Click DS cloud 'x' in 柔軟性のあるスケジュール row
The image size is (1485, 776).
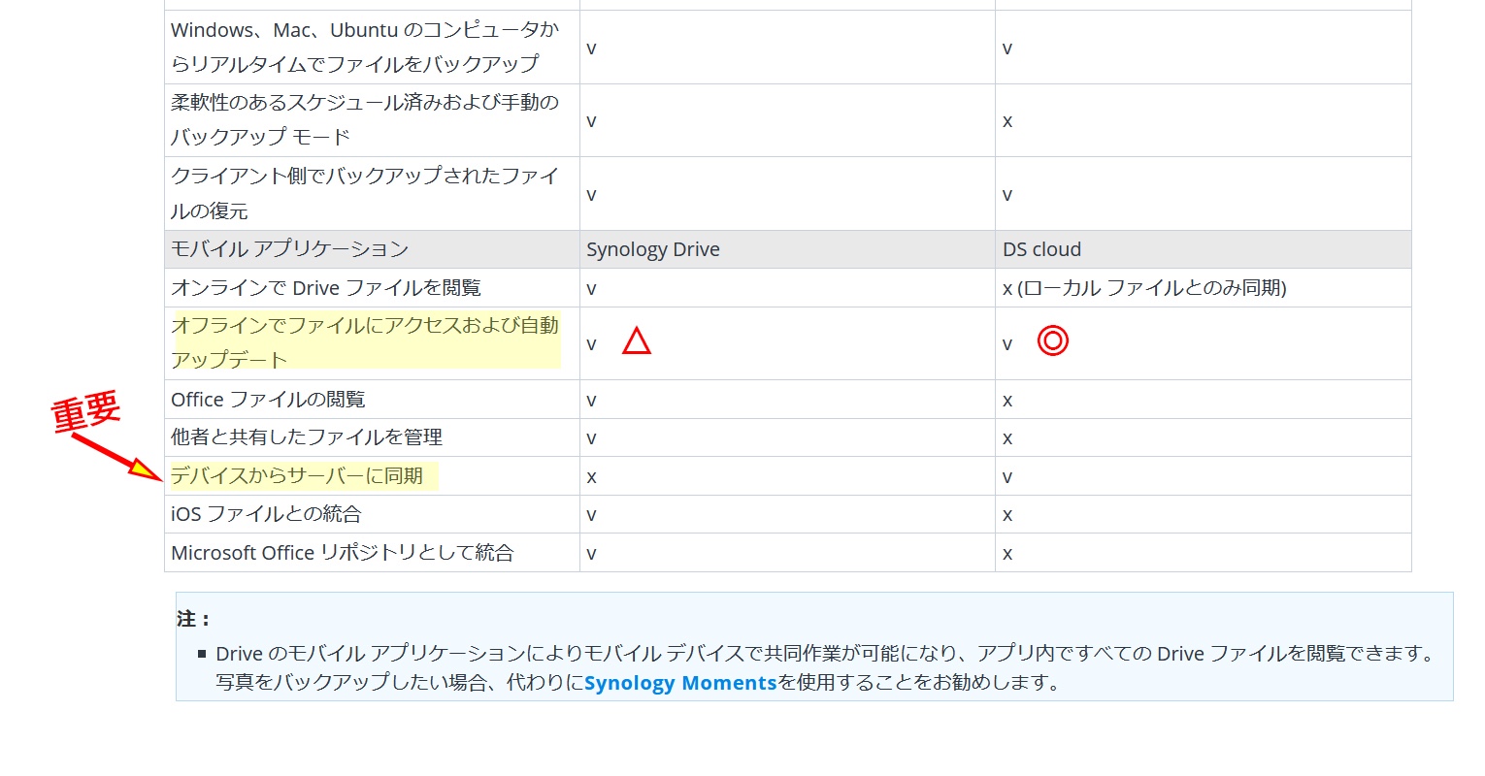pyautogui.click(x=1007, y=121)
